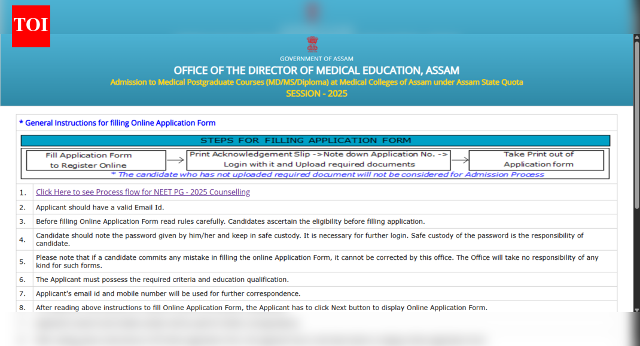Click the SESSION - 2025 heading text

pos(316,93)
